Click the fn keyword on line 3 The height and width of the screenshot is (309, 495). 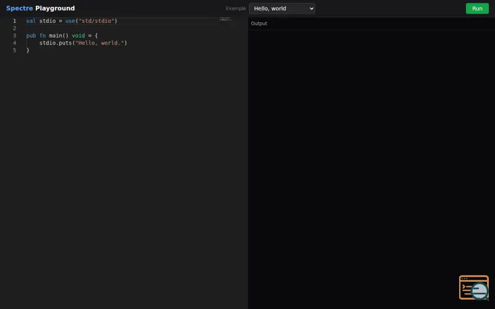click(43, 36)
